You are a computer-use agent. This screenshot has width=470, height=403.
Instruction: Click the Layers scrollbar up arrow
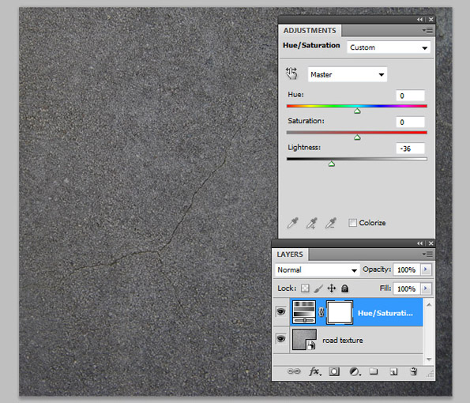[x=429, y=305]
